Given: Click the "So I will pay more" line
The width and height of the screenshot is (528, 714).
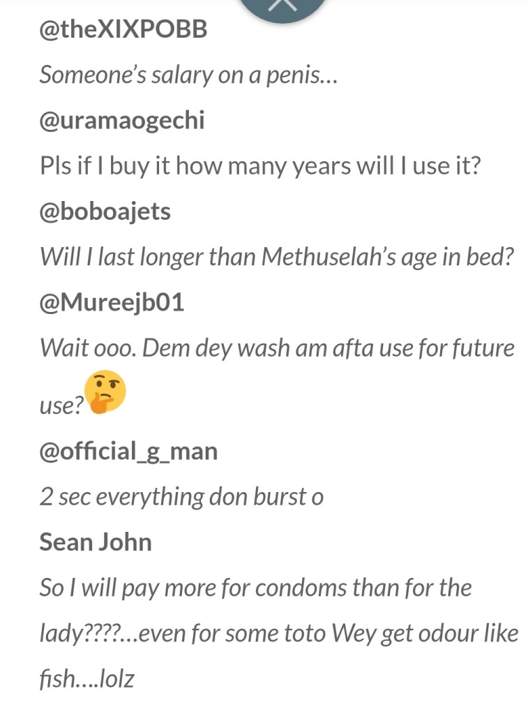Looking at the screenshot, I should click(x=255, y=588).
